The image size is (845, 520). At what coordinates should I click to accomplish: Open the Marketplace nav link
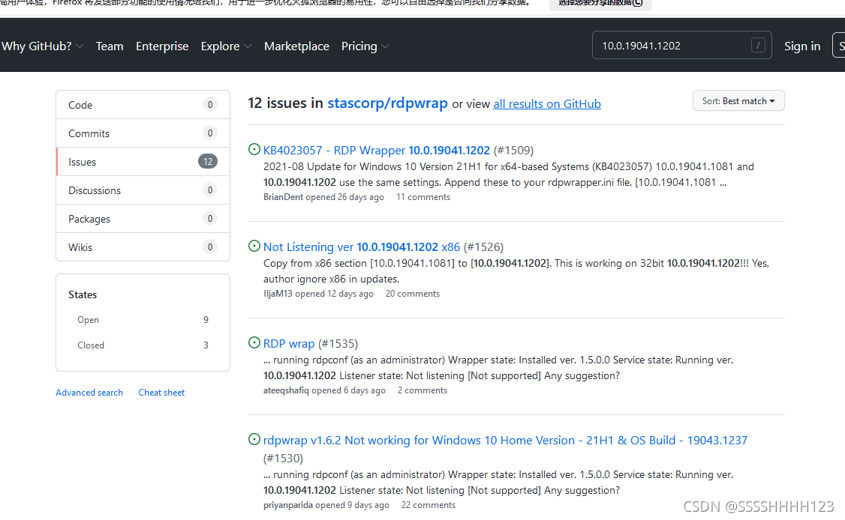pyautogui.click(x=296, y=46)
